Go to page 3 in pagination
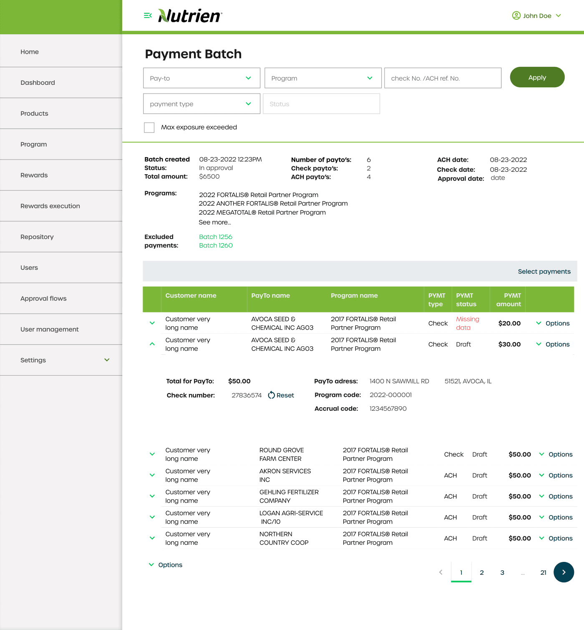 (502, 572)
